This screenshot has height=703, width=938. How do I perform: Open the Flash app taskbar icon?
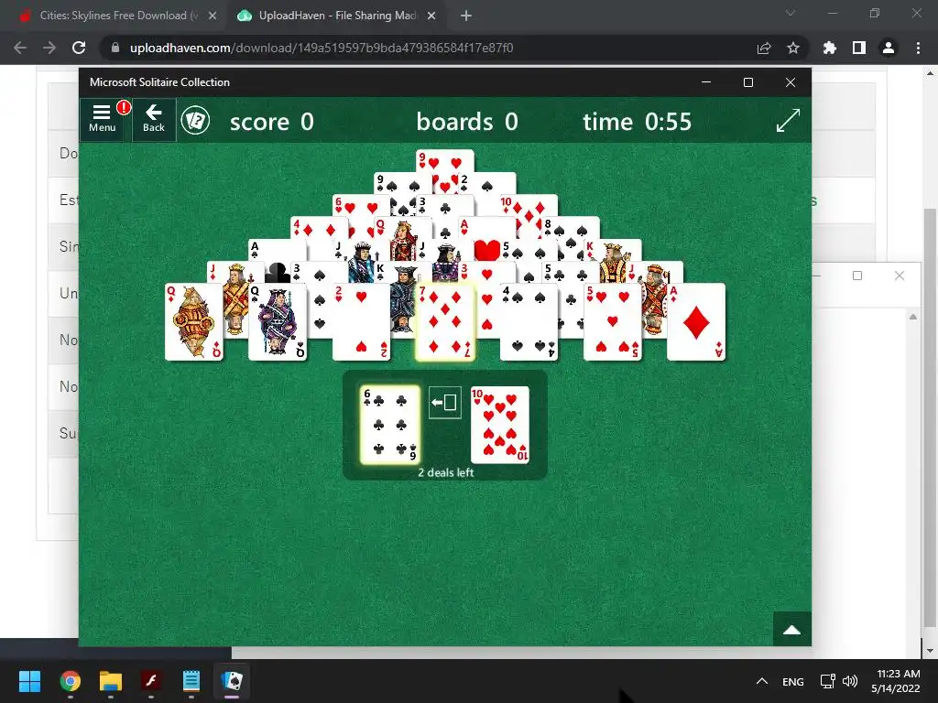(151, 681)
